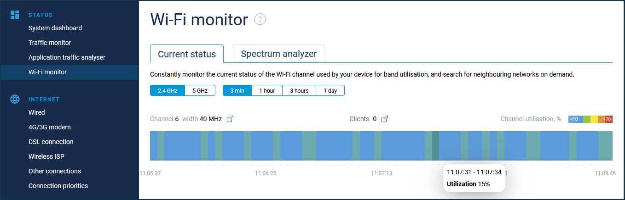Screen dimensions: 625x200
Task: Open the clients list external link icon
Action: [x=385, y=119]
